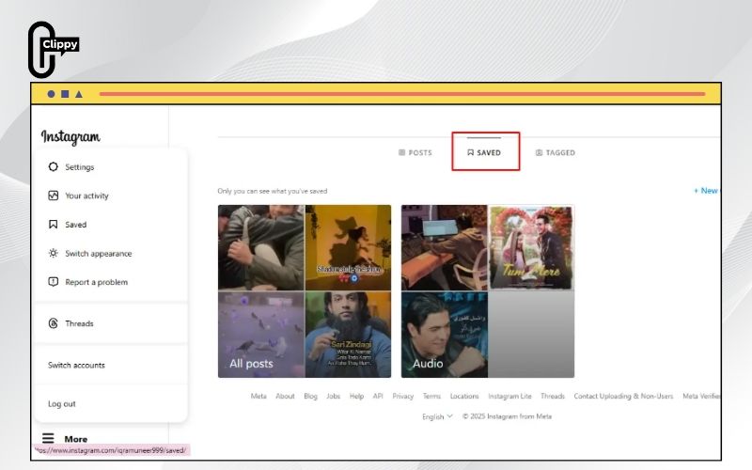This screenshot has width=752, height=470.
Task: Open the API footer link
Action: pos(378,396)
